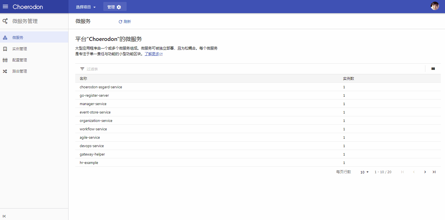Open the rows-per-page dropdown showing 10
The image size is (445, 220).
(x=364, y=172)
